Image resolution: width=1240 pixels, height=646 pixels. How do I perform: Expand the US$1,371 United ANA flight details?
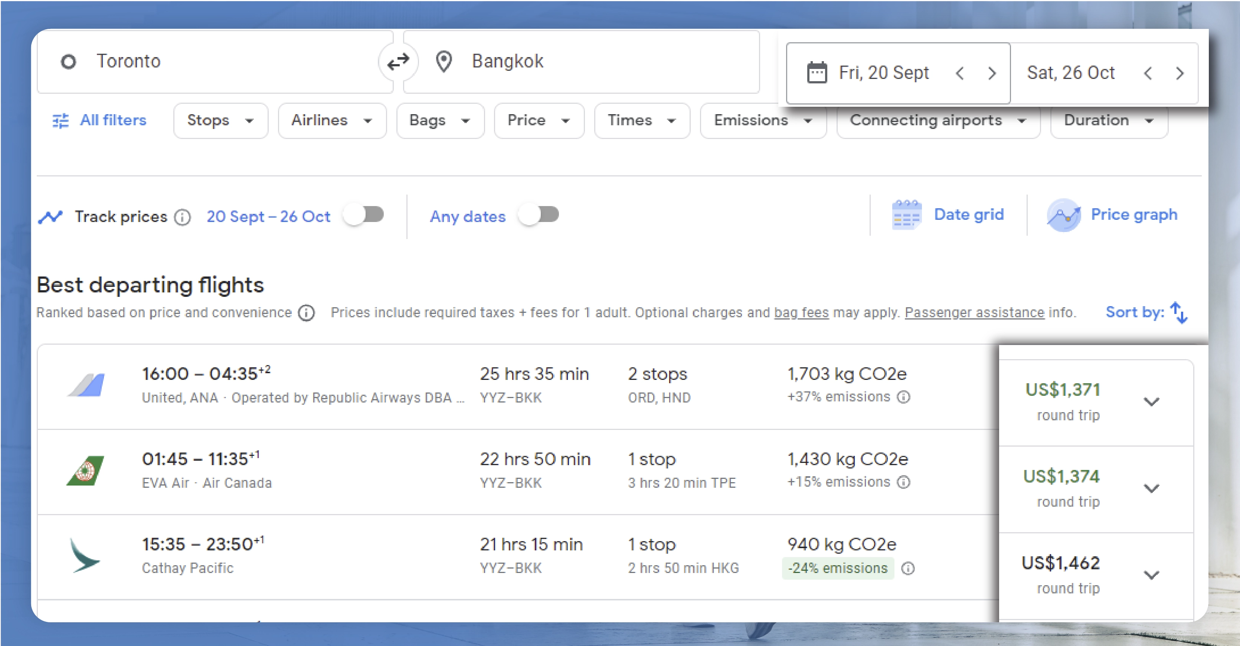coord(1151,401)
